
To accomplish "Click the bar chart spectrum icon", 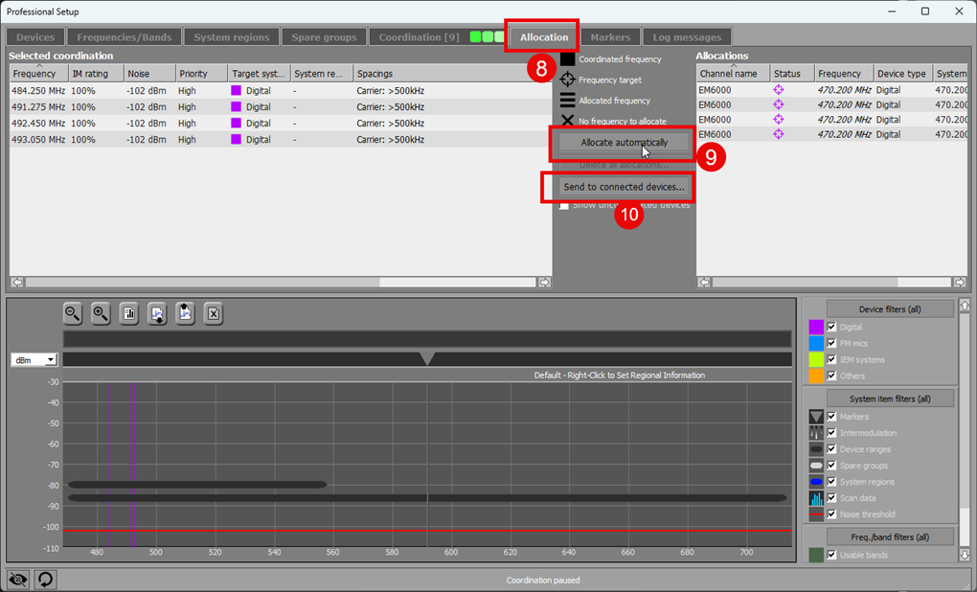I will click(129, 313).
